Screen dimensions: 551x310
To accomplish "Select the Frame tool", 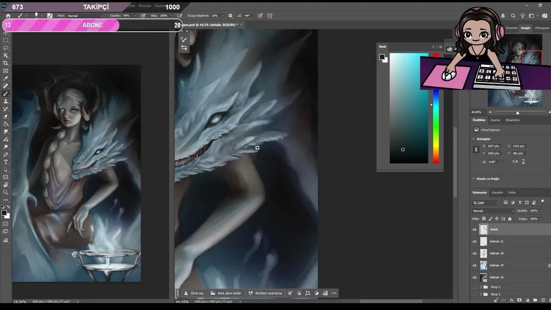I will [x=6, y=71].
